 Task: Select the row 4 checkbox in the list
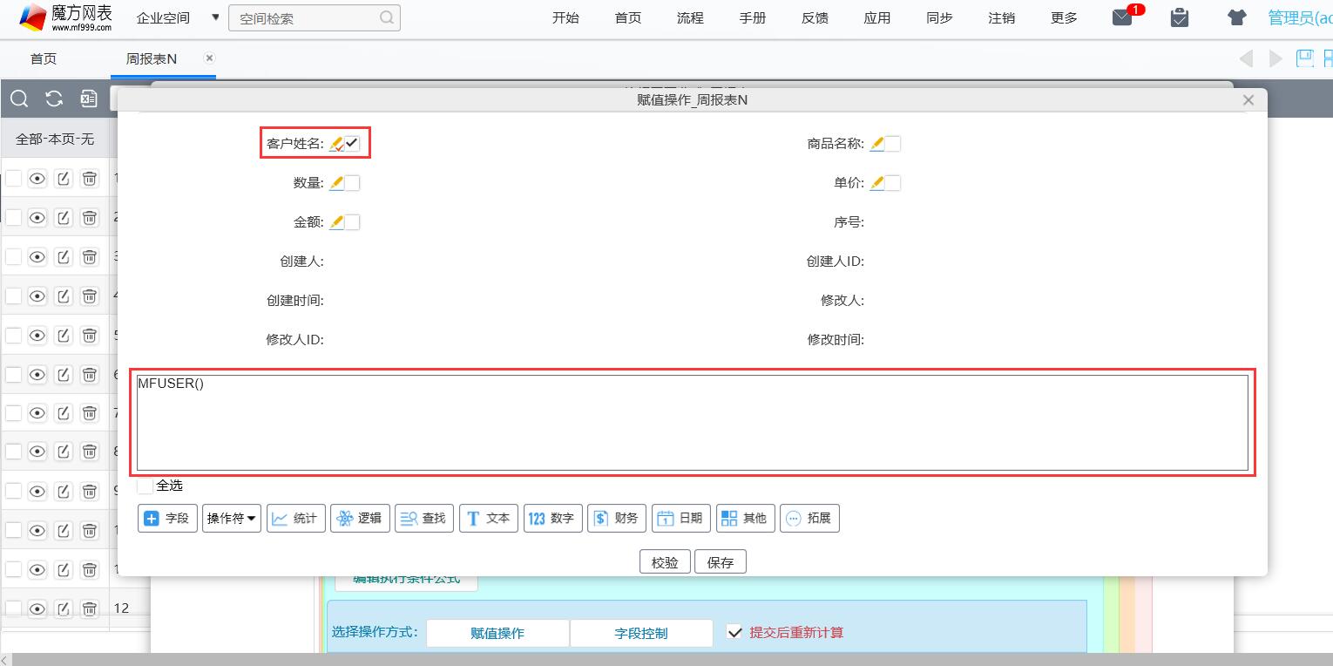14,296
